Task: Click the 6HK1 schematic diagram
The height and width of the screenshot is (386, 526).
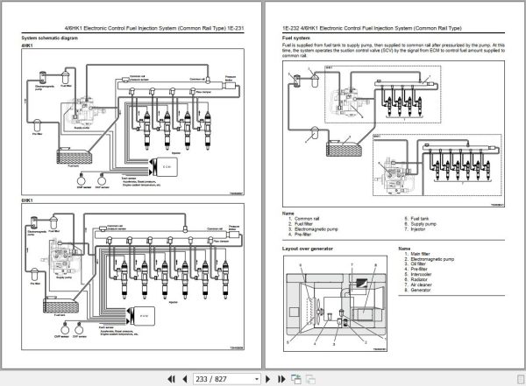Action: tap(133, 277)
